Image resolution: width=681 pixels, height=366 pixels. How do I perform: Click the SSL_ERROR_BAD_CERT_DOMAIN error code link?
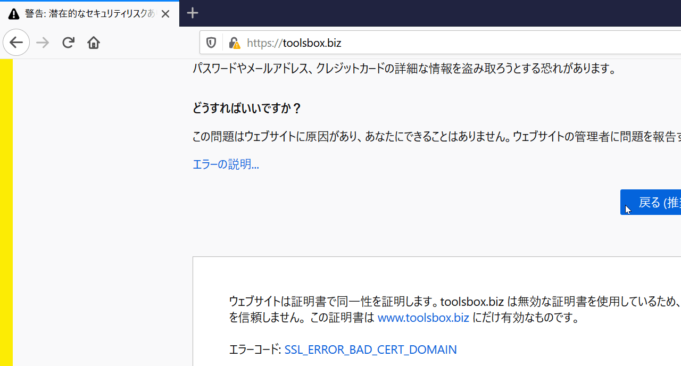pos(370,350)
